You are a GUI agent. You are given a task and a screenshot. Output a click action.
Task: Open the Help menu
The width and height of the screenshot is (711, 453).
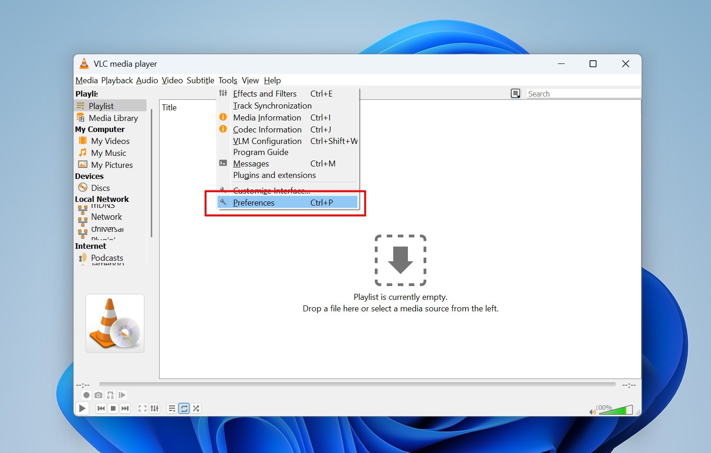272,80
